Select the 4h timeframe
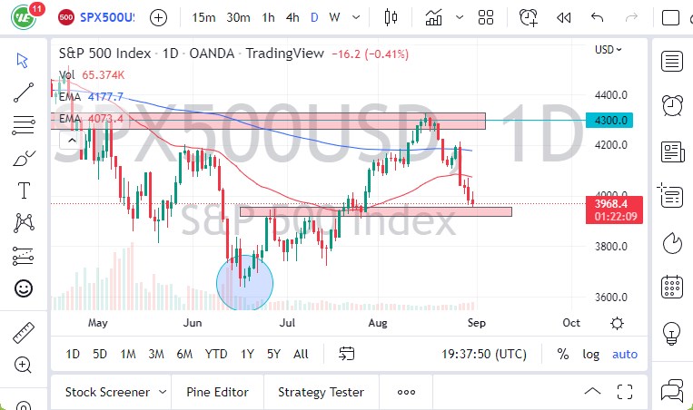Viewport: 693px width, 410px height. tap(292, 17)
